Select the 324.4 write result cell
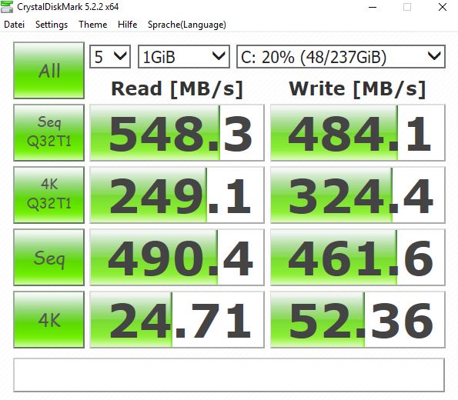Viewport: 458px width, 400px height. (x=358, y=195)
